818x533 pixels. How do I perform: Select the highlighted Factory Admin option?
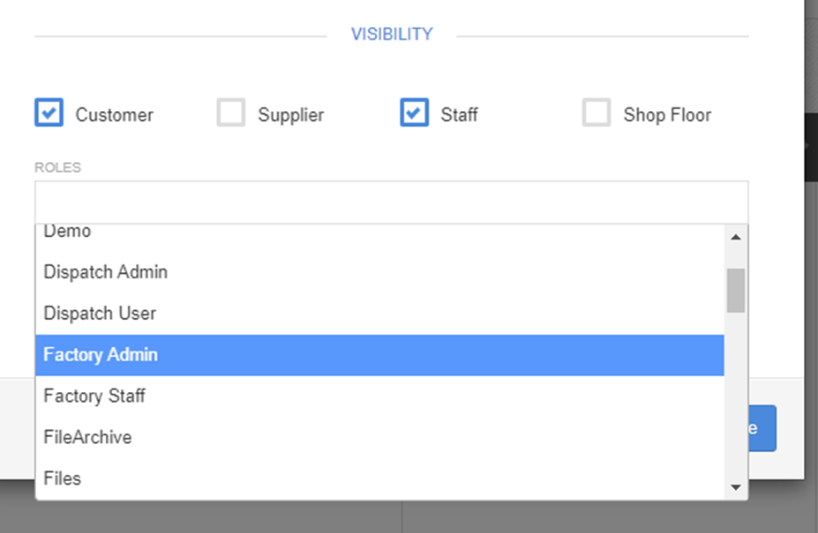coord(101,355)
